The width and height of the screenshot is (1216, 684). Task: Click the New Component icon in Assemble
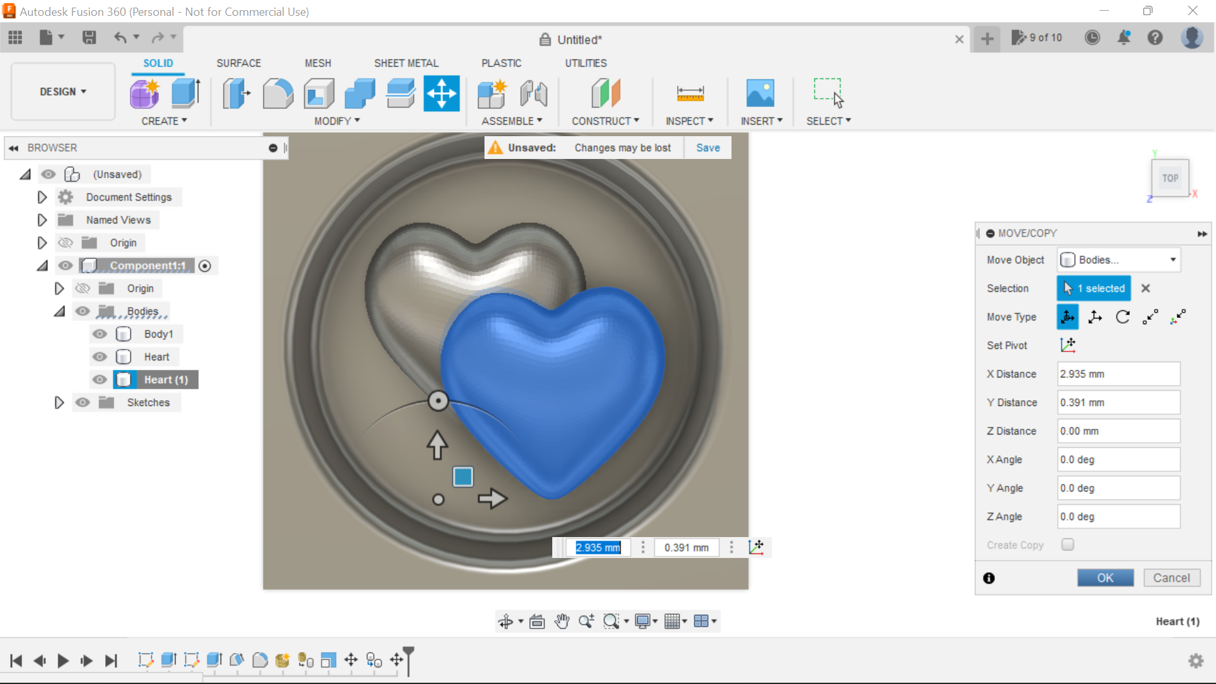click(492, 93)
